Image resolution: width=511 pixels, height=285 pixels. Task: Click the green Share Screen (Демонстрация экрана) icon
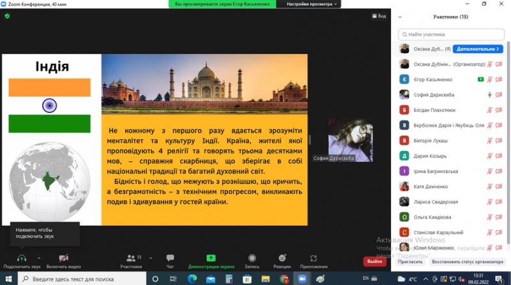point(211,258)
